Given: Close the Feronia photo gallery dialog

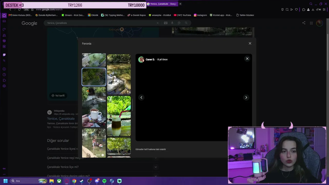Looking at the screenshot, I should [x=250, y=43].
